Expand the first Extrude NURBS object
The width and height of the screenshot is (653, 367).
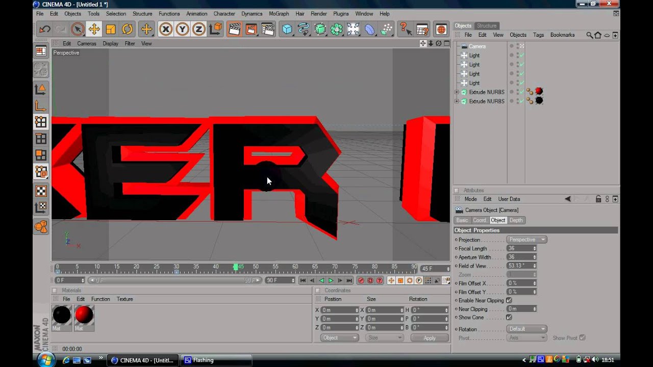(457, 92)
